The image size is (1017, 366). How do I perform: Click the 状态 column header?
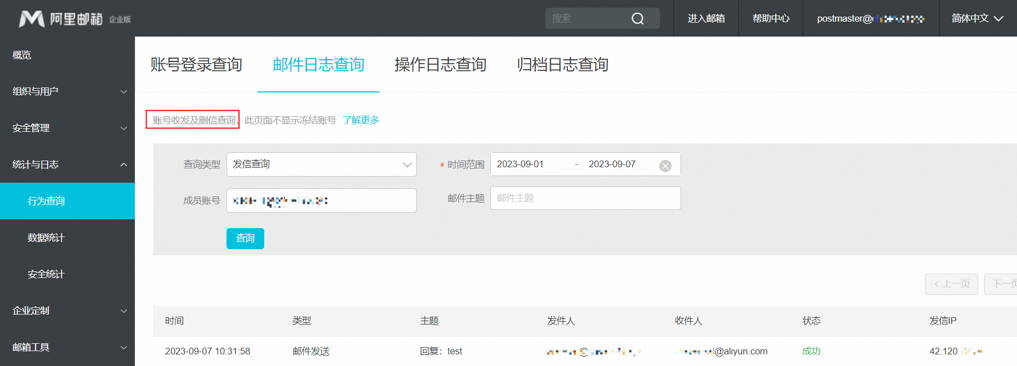point(811,321)
